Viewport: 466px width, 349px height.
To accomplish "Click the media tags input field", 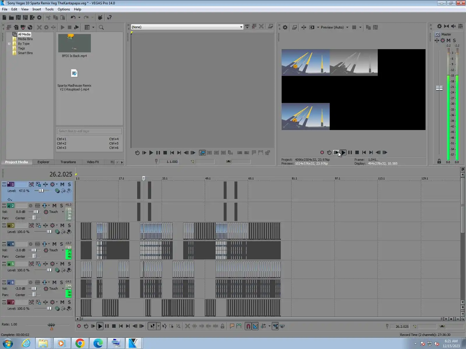I will pos(89,131).
